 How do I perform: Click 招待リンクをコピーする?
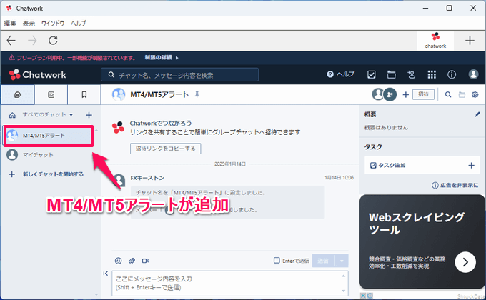pyautogui.click(x=166, y=149)
